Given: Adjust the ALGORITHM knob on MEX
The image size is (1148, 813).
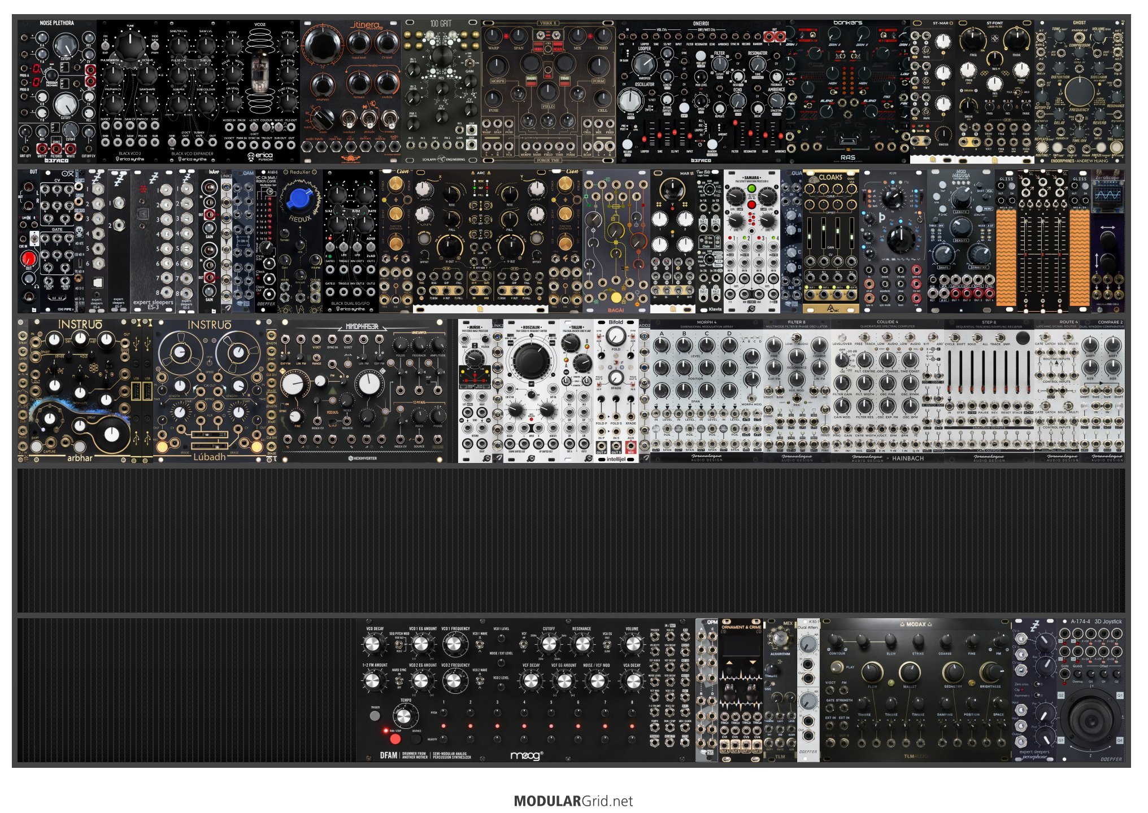Looking at the screenshot, I should pyautogui.click(x=780, y=639).
